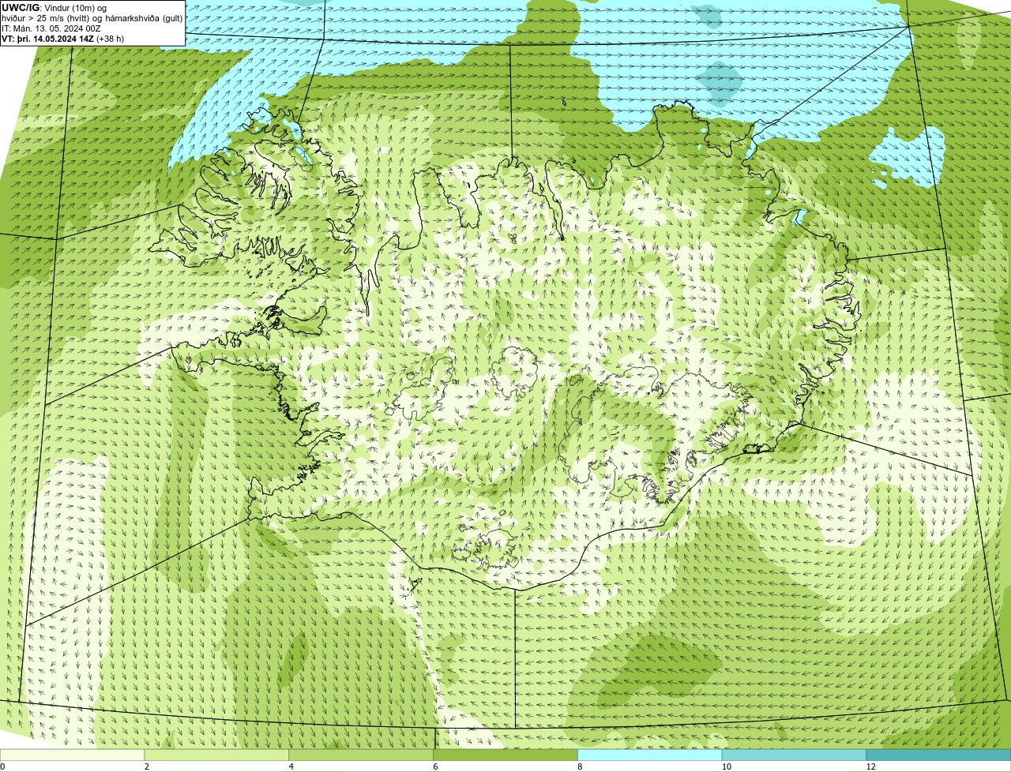This screenshot has width=1011, height=772.
Task: Click the light cyan 8–10 legend swatch
Action: [650, 755]
